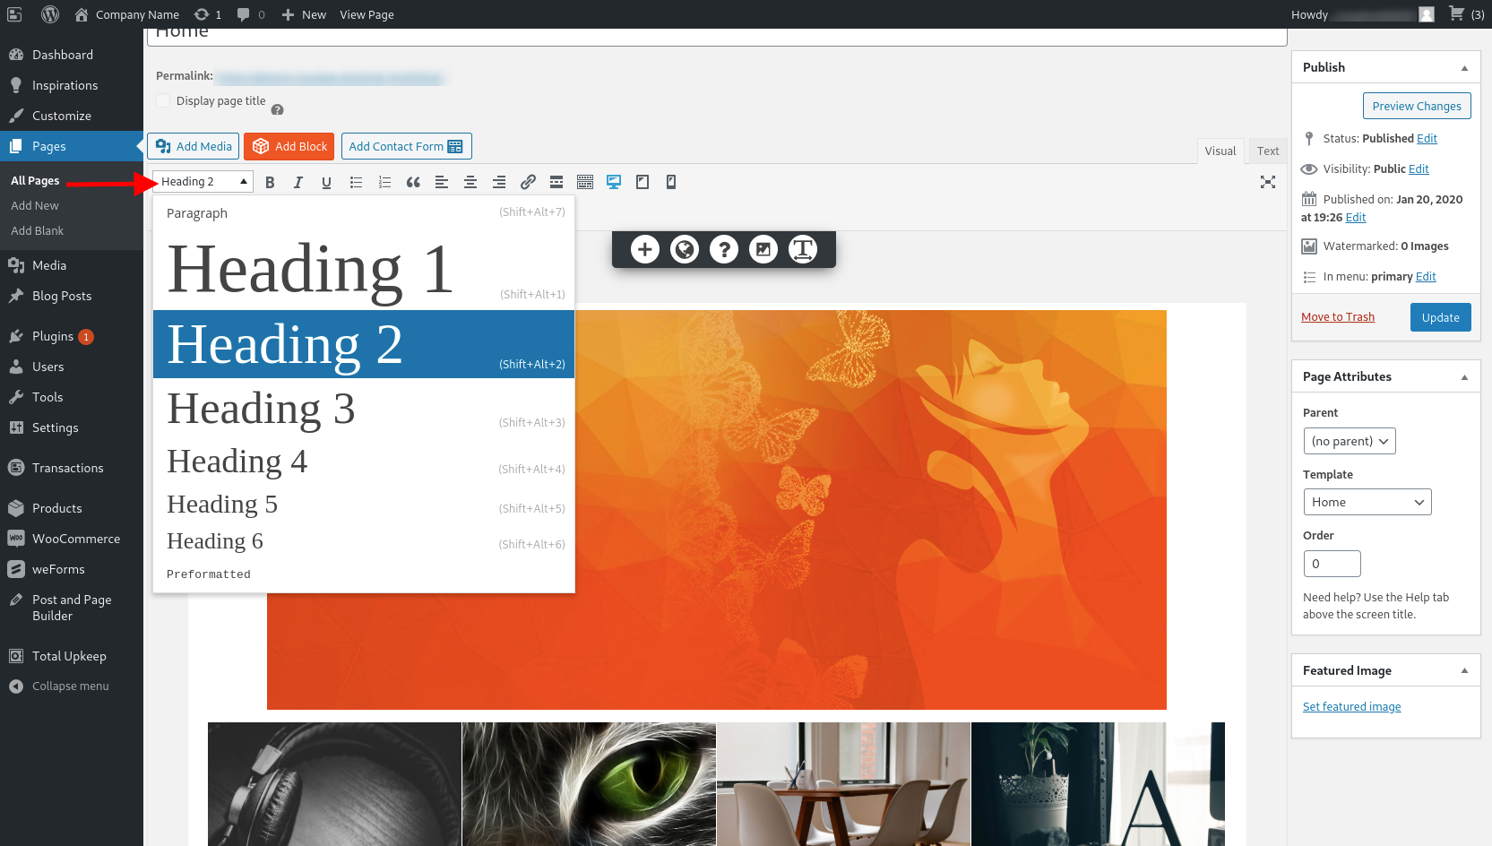Open the WooCommerce cart icon in admin bar
The image size is (1492, 846).
click(1457, 14)
